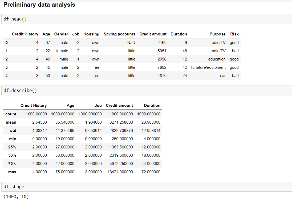Select the std job value 0.653614
The height and width of the screenshot is (202, 292).
tap(93, 130)
